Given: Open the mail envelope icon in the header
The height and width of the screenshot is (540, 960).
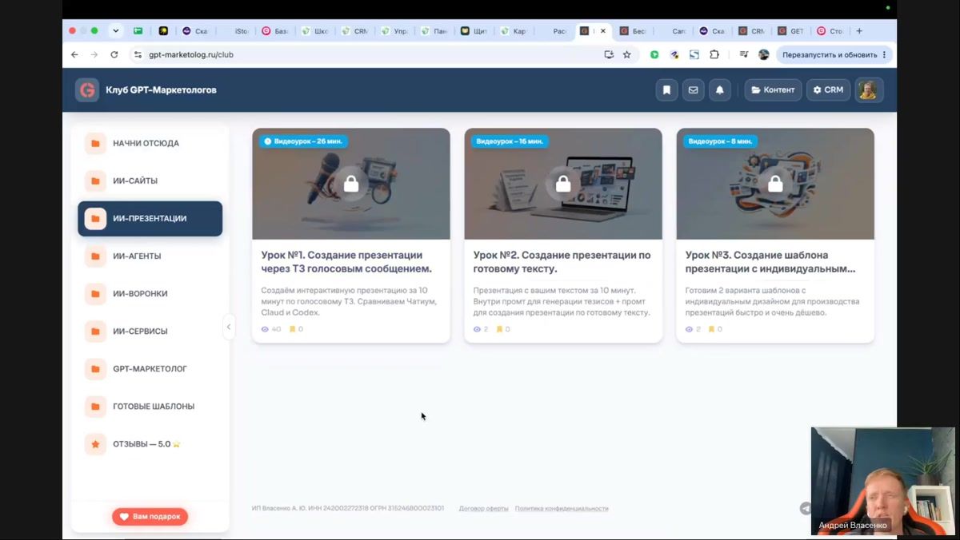Looking at the screenshot, I should point(693,90).
